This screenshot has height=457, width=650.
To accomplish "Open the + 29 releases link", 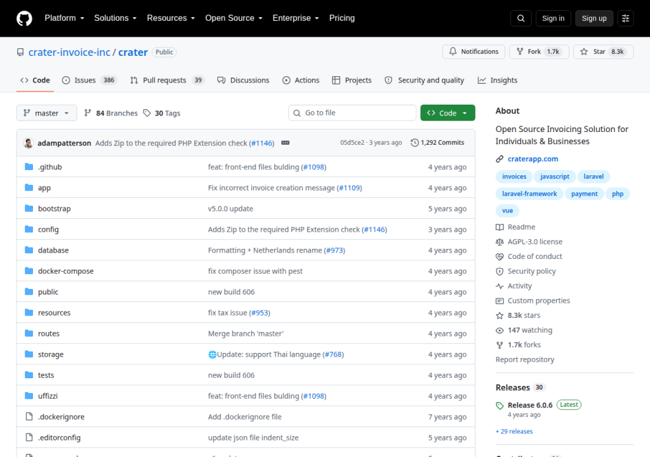I will coord(514,431).
